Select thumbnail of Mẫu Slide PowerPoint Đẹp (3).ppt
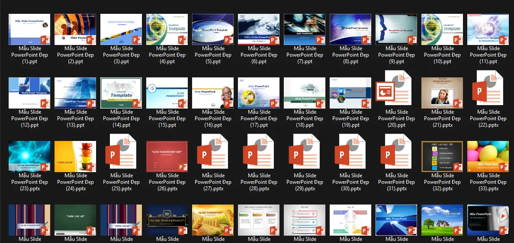Image resolution: width=514 pixels, height=243 pixels. pos(121,29)
